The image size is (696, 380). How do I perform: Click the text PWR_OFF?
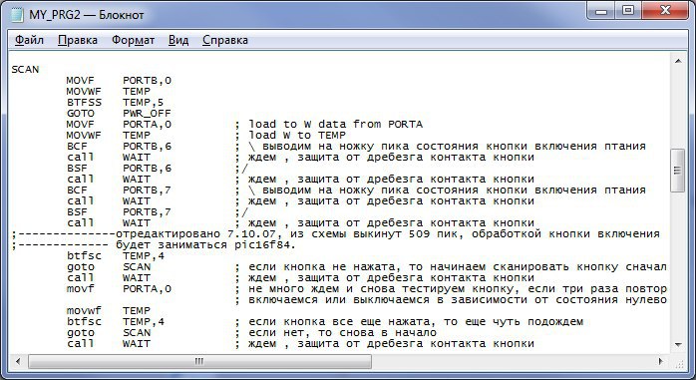click(147, 114)
